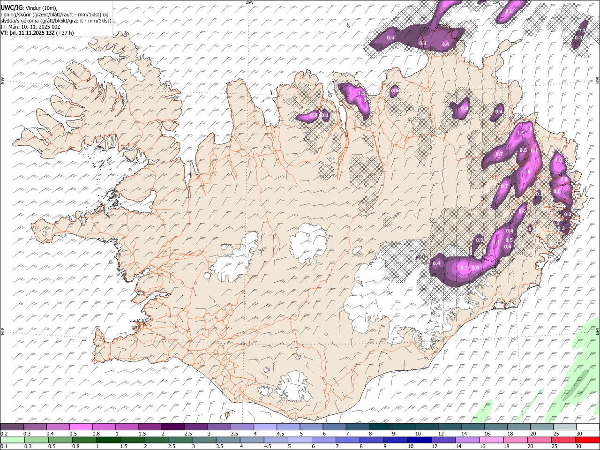Select the dark purple 2 swatch, upper scale

(173, 427)
